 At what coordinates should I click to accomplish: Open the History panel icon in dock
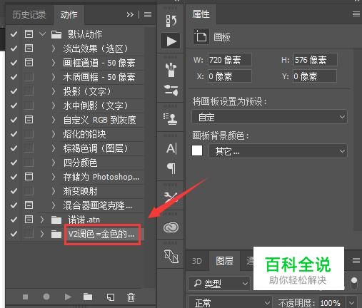171,21
